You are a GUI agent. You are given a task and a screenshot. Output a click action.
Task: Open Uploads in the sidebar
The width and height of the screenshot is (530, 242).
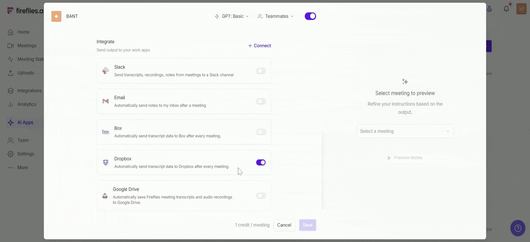(26, 73)
